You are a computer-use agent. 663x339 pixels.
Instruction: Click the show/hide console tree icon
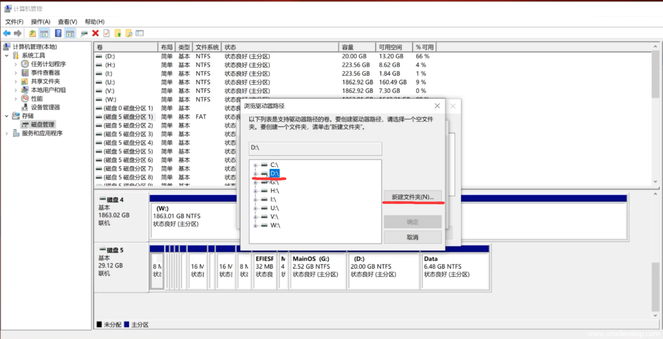tap(44, 33)
